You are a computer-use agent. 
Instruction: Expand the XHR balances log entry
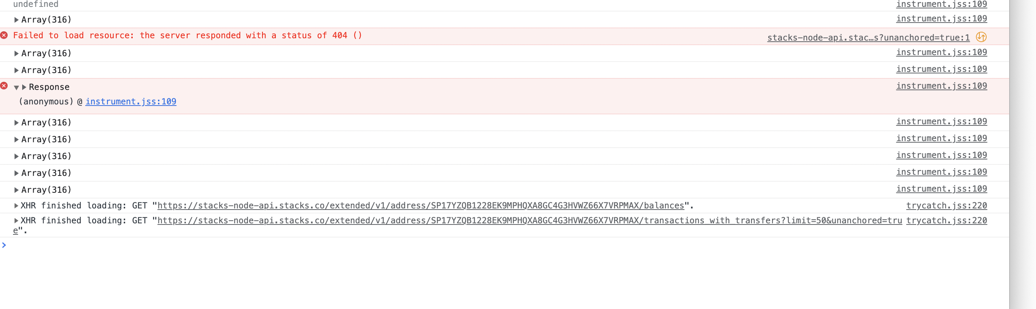pyautogui.click(x=16, y=205)
